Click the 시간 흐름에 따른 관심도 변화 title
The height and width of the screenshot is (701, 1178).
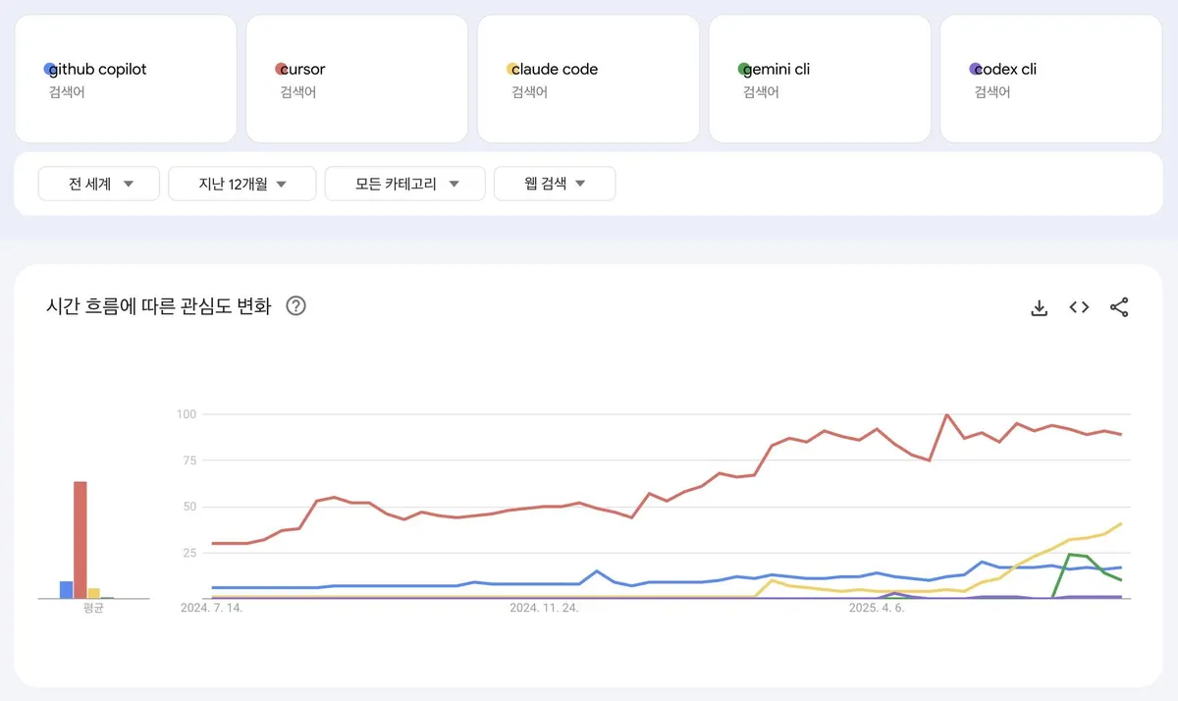(158, 306)
